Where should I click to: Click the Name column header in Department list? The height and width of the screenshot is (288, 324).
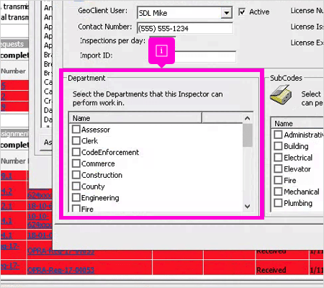(135, 118)
